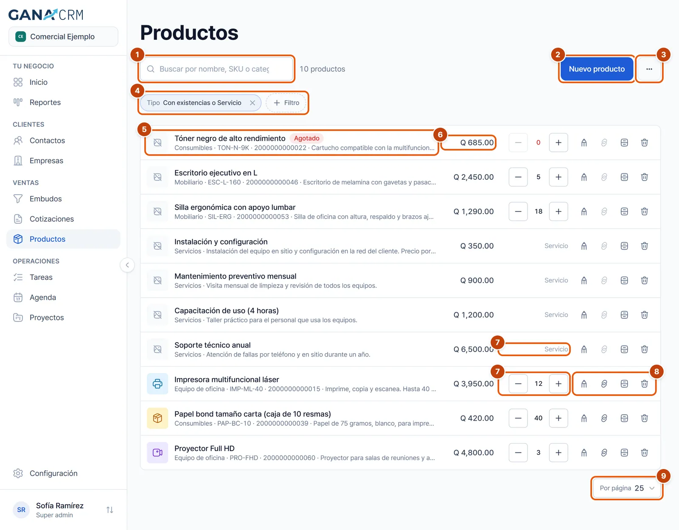Delete the Tóner negro product
The width and height of the screenshot is (679, 530).
pyautogui.click(x=644, y=142)
